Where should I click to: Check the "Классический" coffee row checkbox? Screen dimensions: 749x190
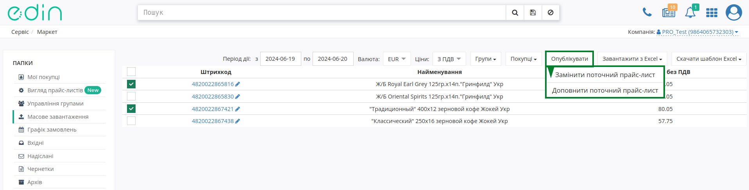[x=131, y=121]
